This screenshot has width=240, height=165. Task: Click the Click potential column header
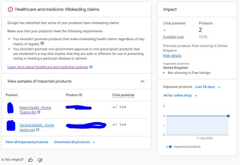123,95
